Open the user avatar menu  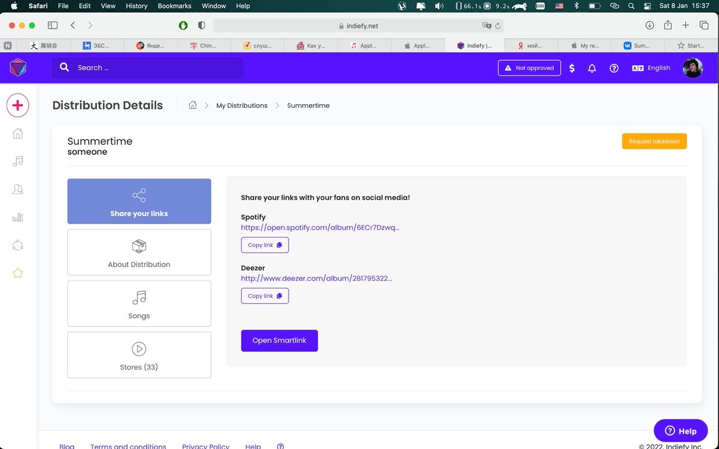[693, 68]
